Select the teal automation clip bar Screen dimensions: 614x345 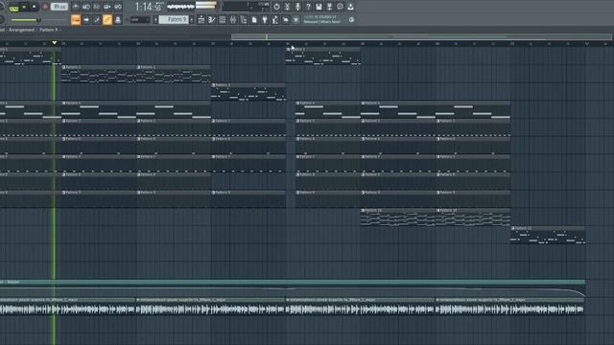292,282
